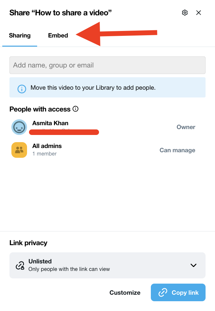The height and width of the screenshot is (311, 215).
Task: Click the Customize button
Action: click(x=125, y=292)
